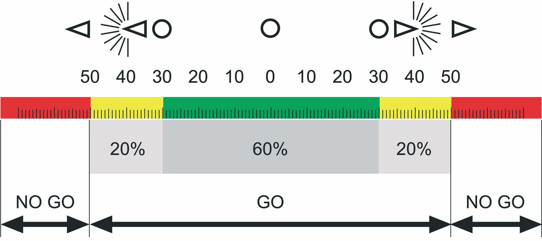The width and height of the screenshot is (542, 241).
Task: Click the GO label
Action: [x=270, y=202]
